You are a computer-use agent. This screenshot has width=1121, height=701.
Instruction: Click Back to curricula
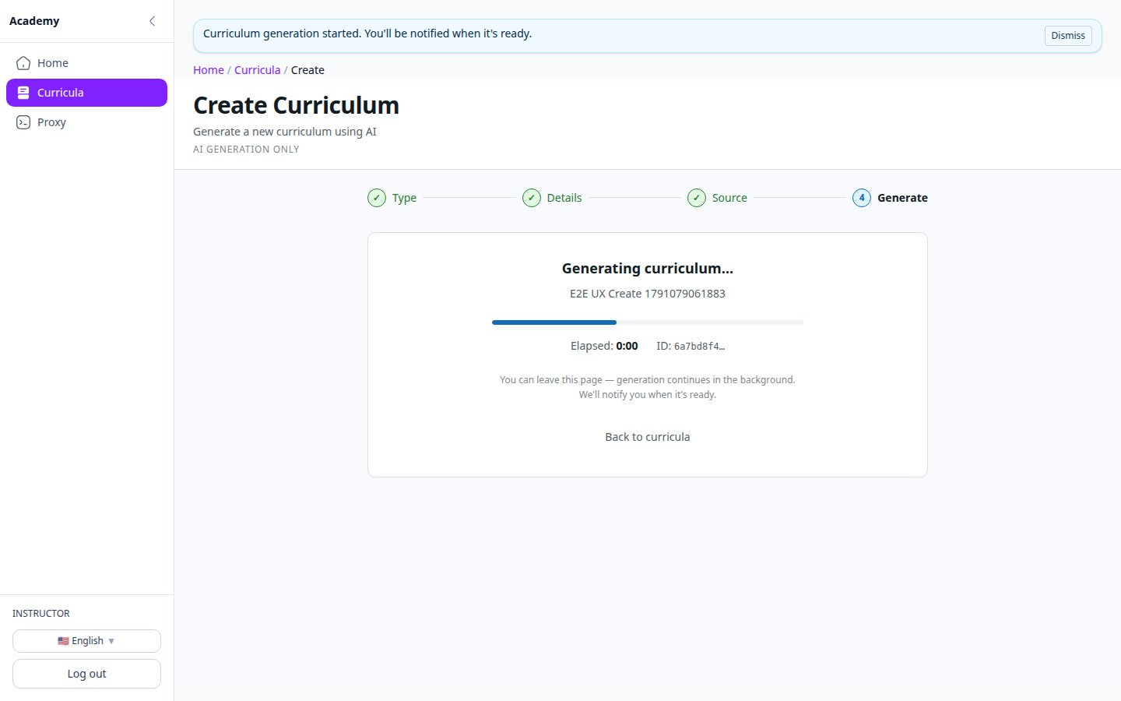648,437
